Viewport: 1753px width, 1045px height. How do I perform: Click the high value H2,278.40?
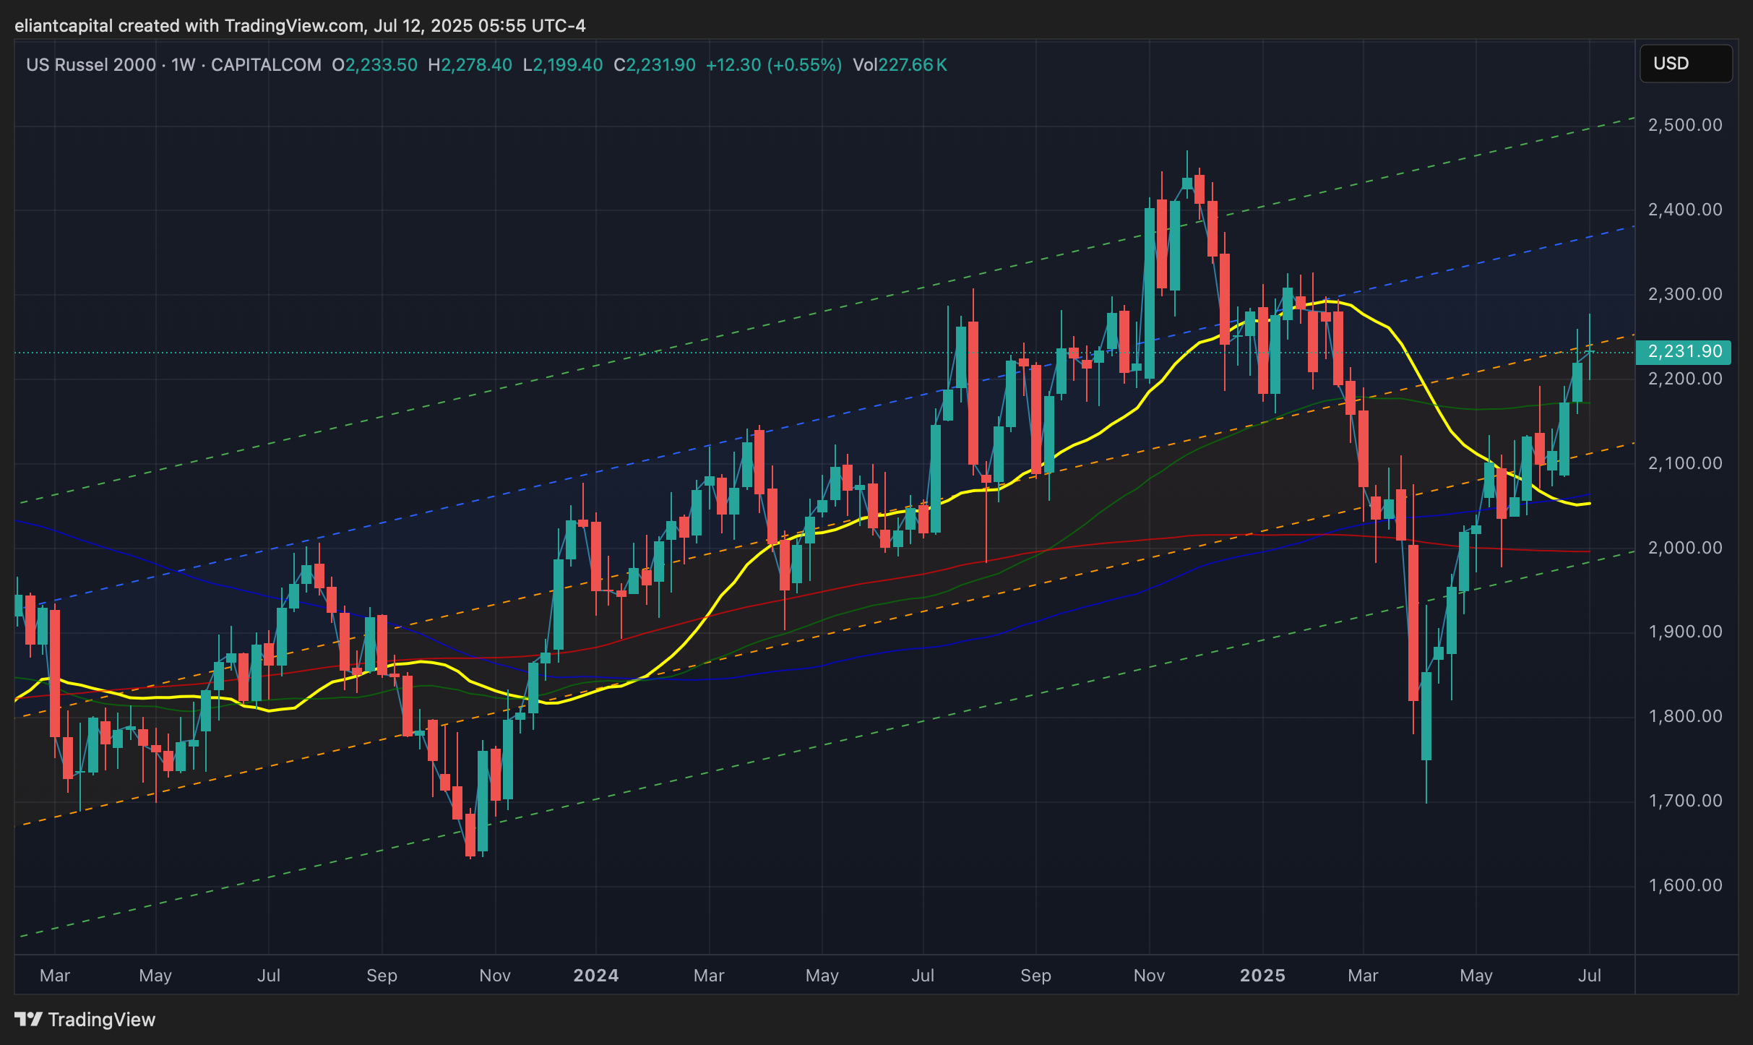tap(470, 65)
